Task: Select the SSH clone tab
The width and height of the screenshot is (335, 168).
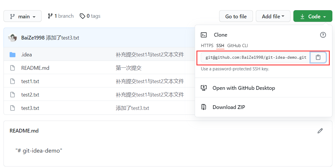Action: pyautogui.click(x=220, y=46)
